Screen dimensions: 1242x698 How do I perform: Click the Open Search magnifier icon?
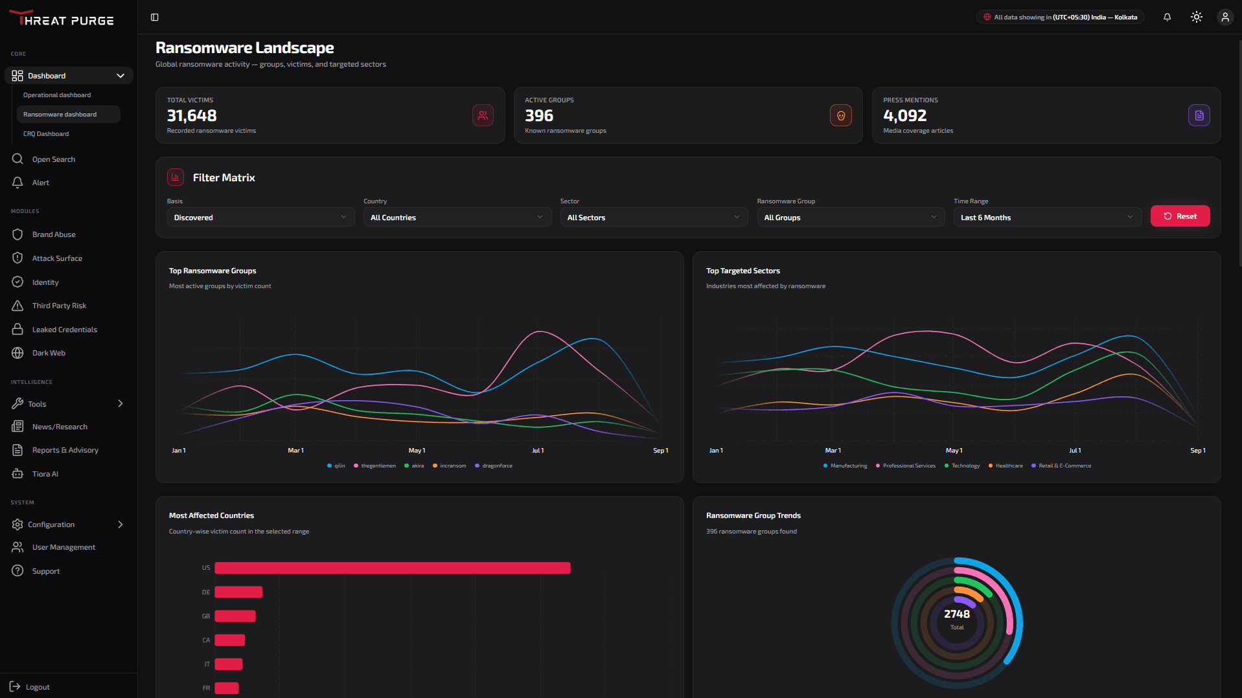17,159
